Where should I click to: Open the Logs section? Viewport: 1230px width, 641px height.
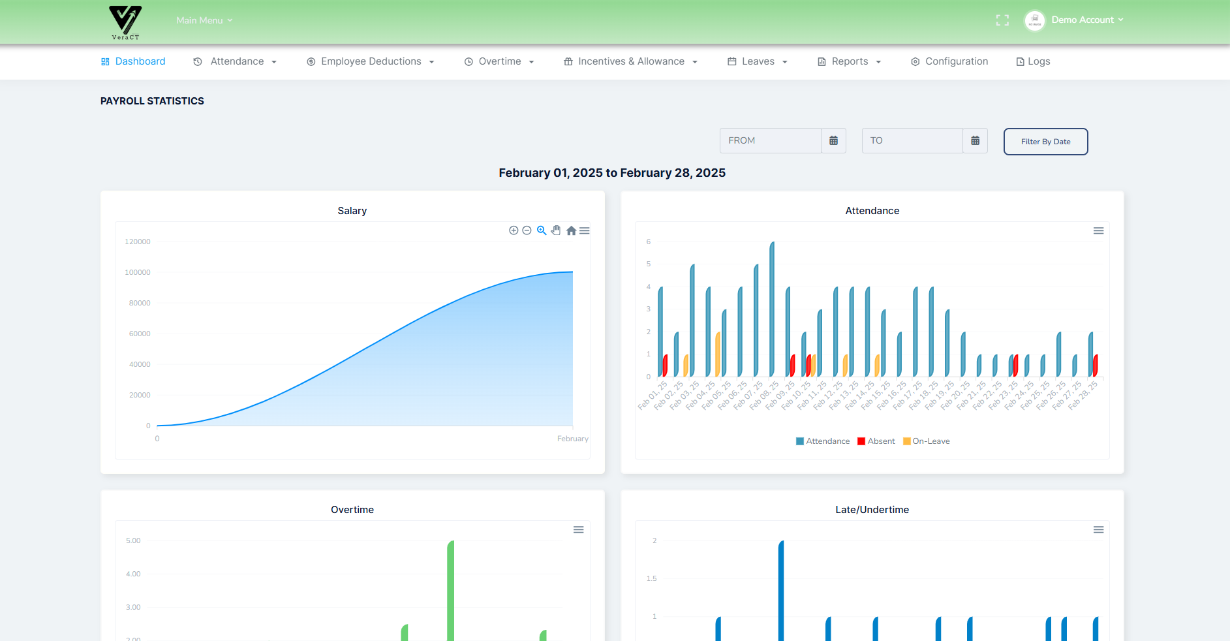click(1033, 61)
